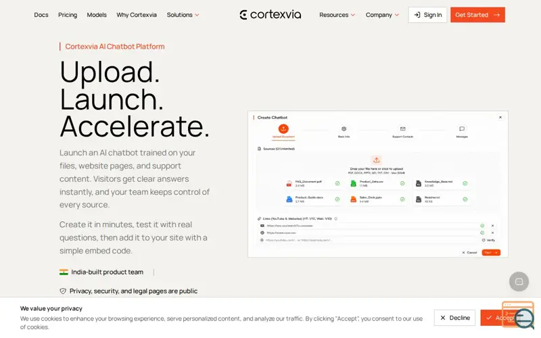Click the Product_Guide.docx file icon
The image size is (541, 338).
click(289, 199)
